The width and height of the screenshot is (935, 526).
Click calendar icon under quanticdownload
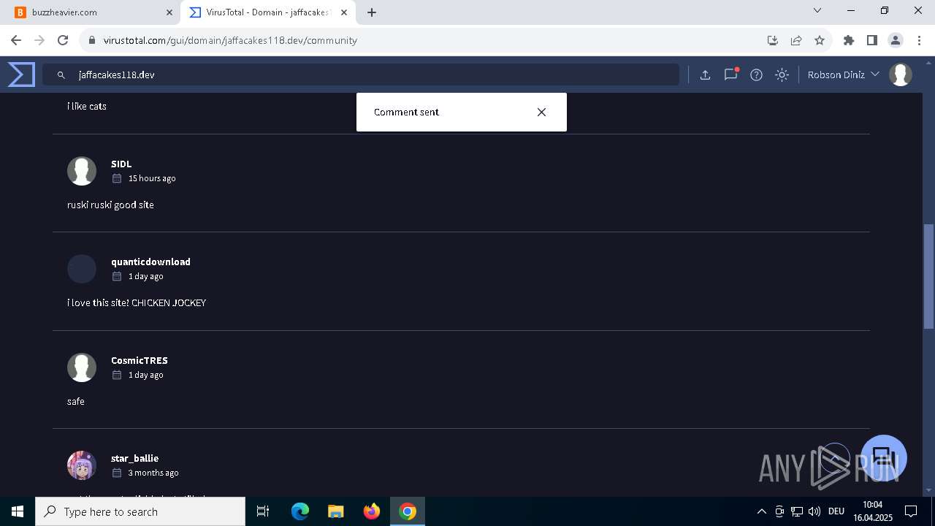click(117, 276)
